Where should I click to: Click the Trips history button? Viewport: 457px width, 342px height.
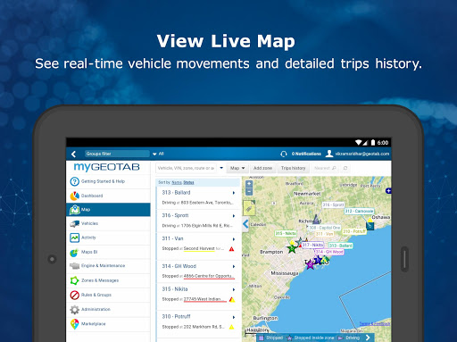[294, 168]
